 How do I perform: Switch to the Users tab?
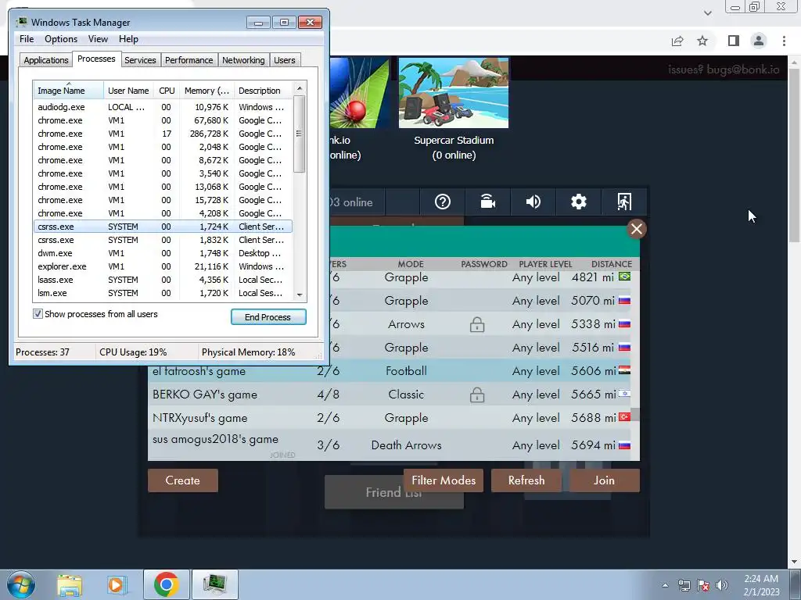pyautogui.click(x=284, y=60)
